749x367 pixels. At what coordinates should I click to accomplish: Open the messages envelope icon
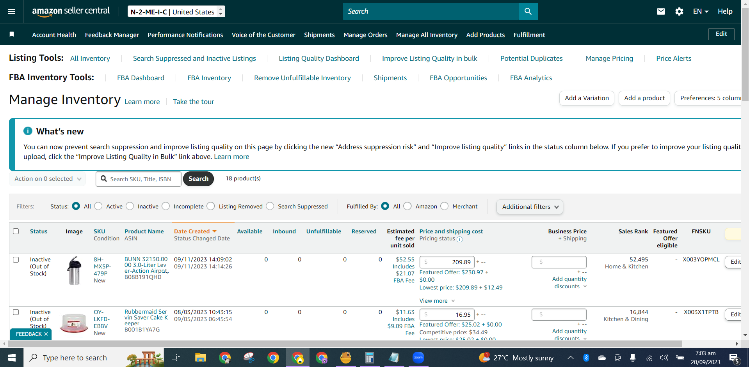point(661,11)
